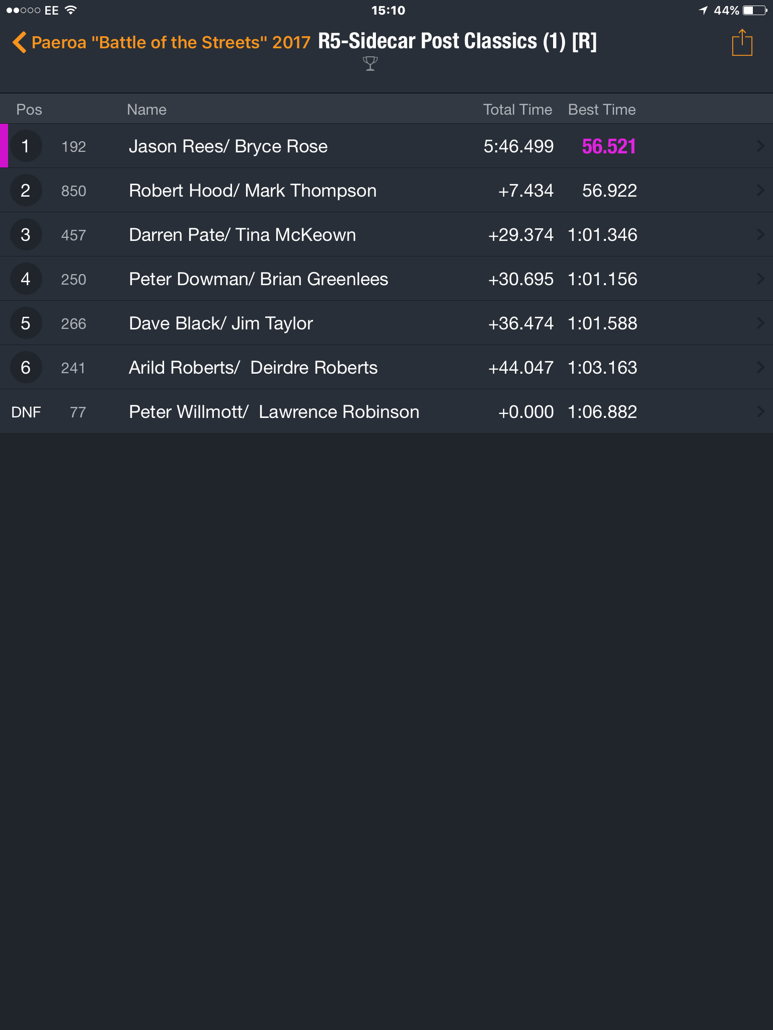Image resolution: width=773 pixels, height=1030 pixels.
Task: Tap the position 1 circle badge
Action: click(x=26, y=146)
